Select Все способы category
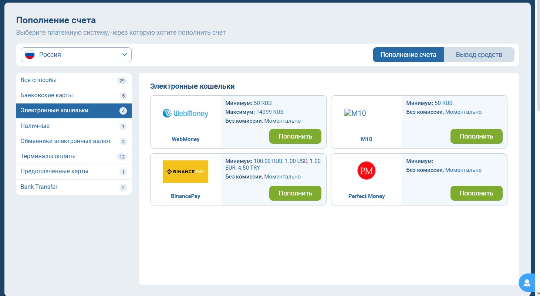This screenshot has height=296, width=540. click(x=74, y=80)
